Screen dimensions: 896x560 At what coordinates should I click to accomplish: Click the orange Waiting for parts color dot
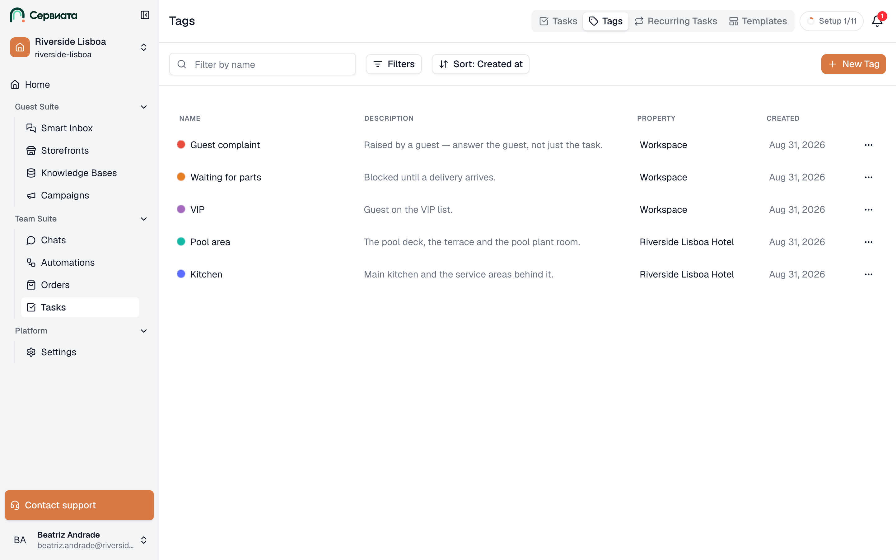pyautogui.click(x=181, y=177)
